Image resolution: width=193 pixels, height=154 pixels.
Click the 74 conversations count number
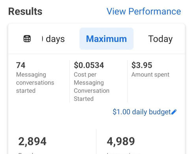[20, 65]
